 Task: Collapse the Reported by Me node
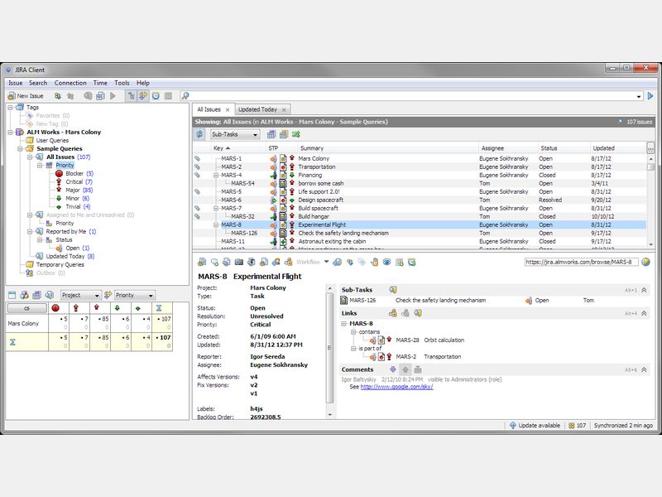coord(30,232)
